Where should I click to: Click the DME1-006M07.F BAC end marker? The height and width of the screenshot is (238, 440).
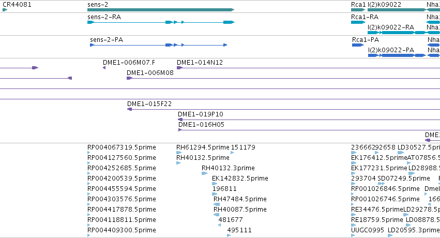point(104,68)
